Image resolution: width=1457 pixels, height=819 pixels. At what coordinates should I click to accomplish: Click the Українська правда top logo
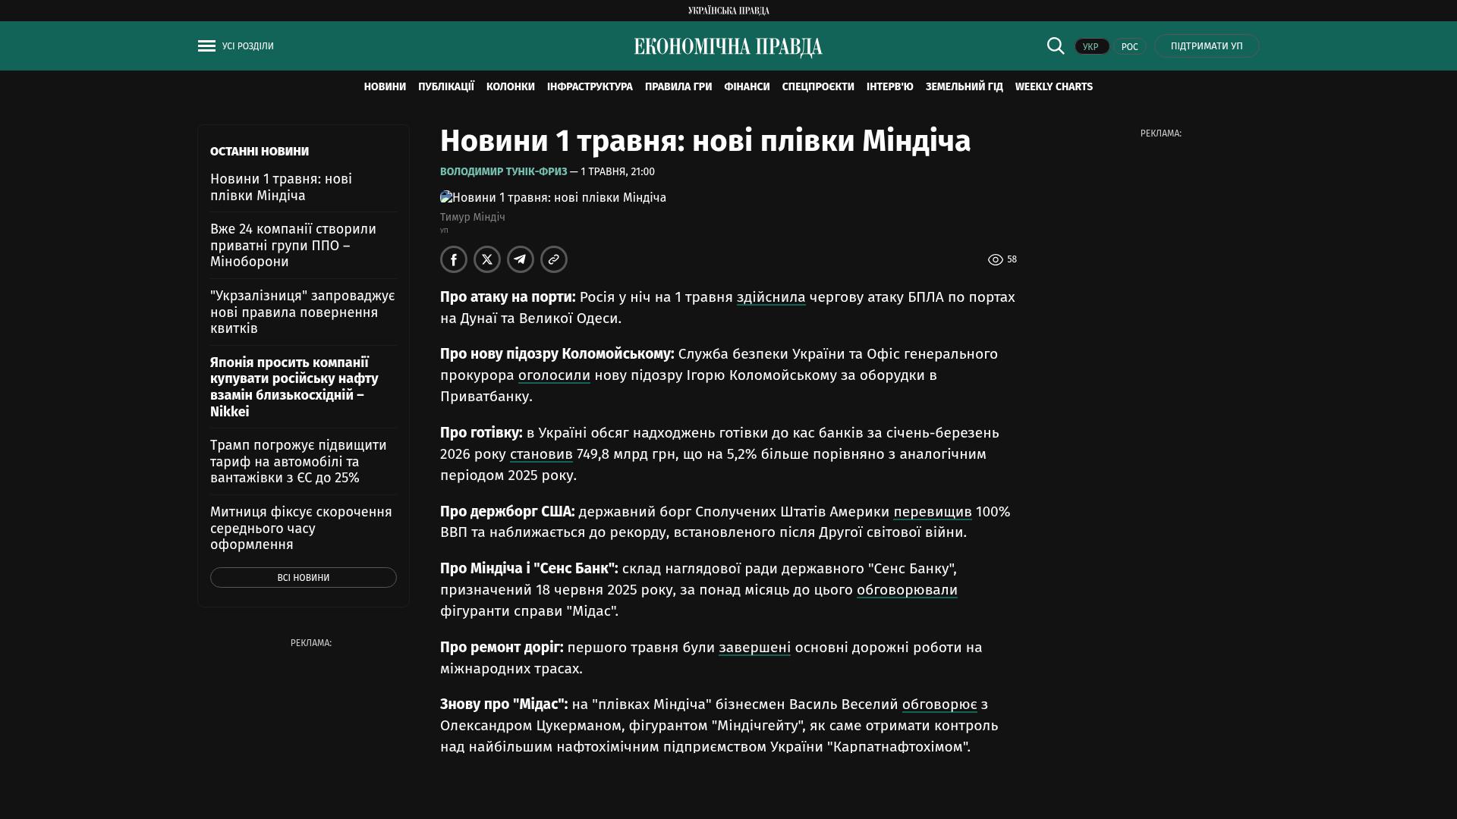(x=728, y=11)
